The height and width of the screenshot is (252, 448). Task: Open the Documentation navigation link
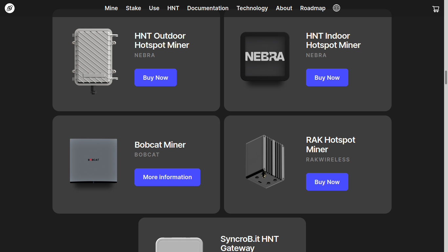(208, 8)
